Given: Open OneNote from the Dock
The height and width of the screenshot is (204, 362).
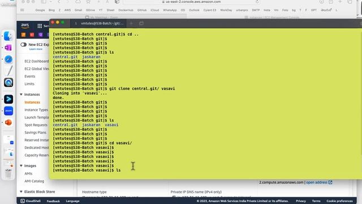Looking at the screenshot, I should point(8,48).
